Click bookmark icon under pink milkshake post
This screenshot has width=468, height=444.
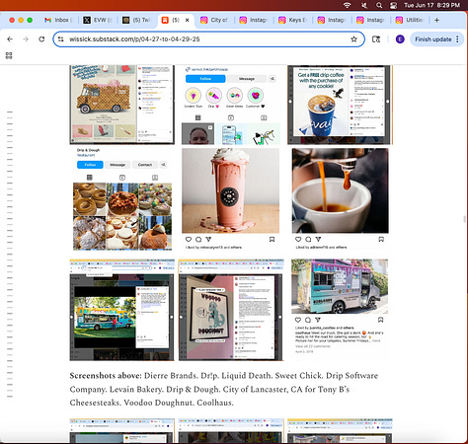point(272,240)
